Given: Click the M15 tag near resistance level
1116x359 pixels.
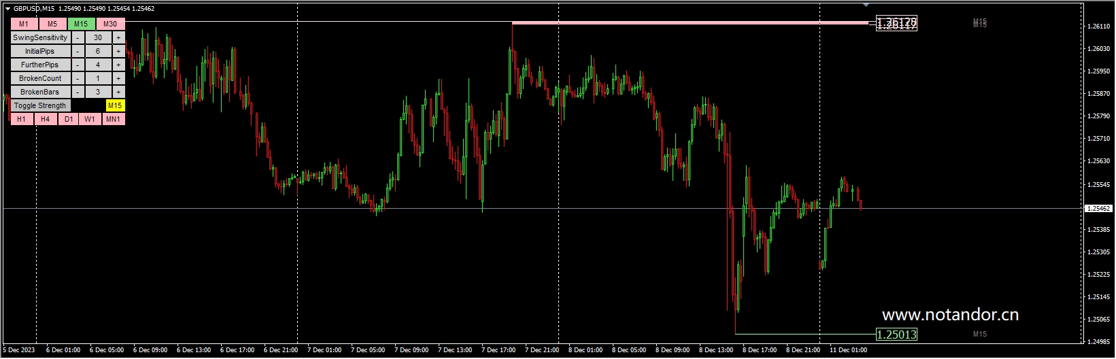Looking at the screenshot, I should point(979,23).
